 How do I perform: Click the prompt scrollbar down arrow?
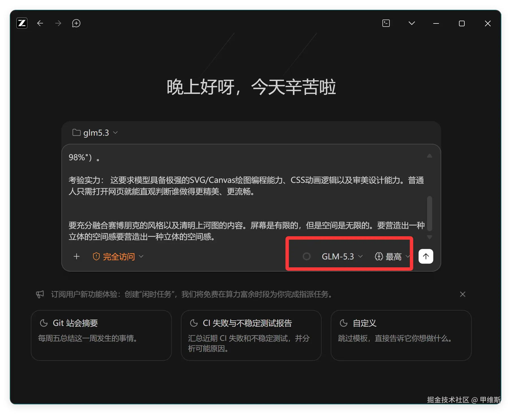point(429,237)
